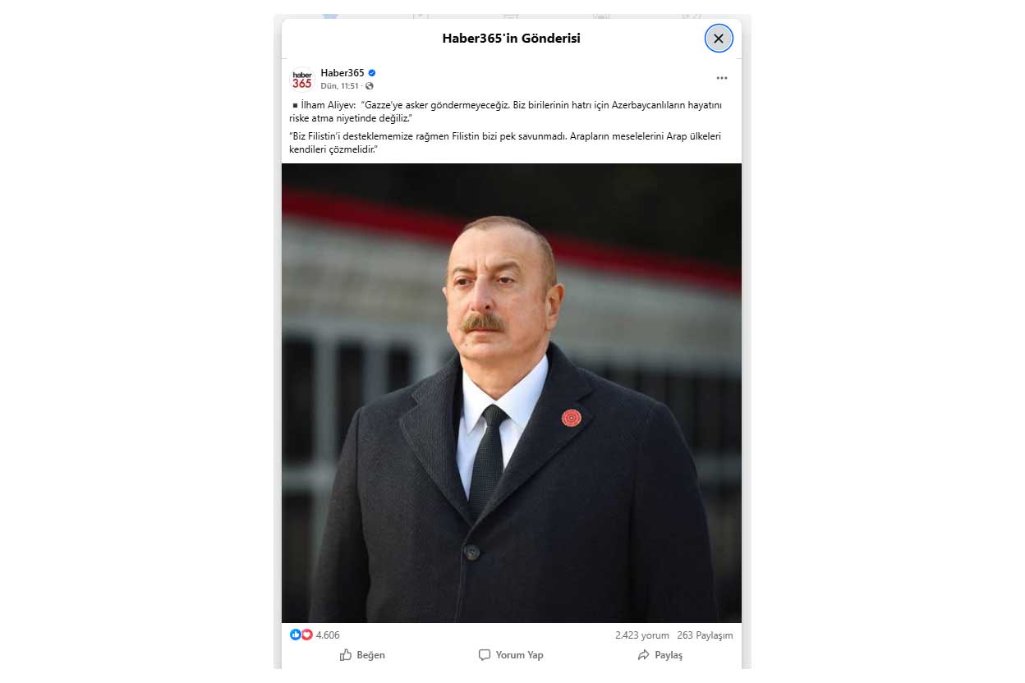This screenshot has height=683, width=1025.
Task: Click the Paylaş label to share
Action: (x=669, y=655)
